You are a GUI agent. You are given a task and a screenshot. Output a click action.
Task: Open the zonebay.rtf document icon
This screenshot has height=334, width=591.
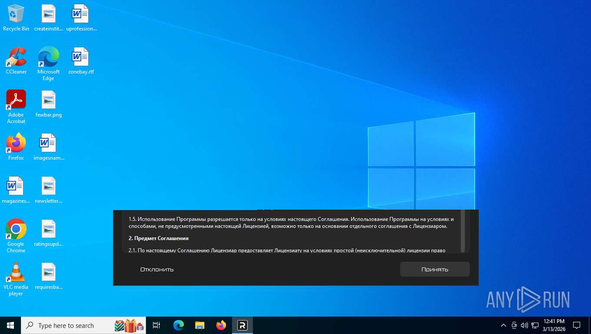(x=81, y=61)
